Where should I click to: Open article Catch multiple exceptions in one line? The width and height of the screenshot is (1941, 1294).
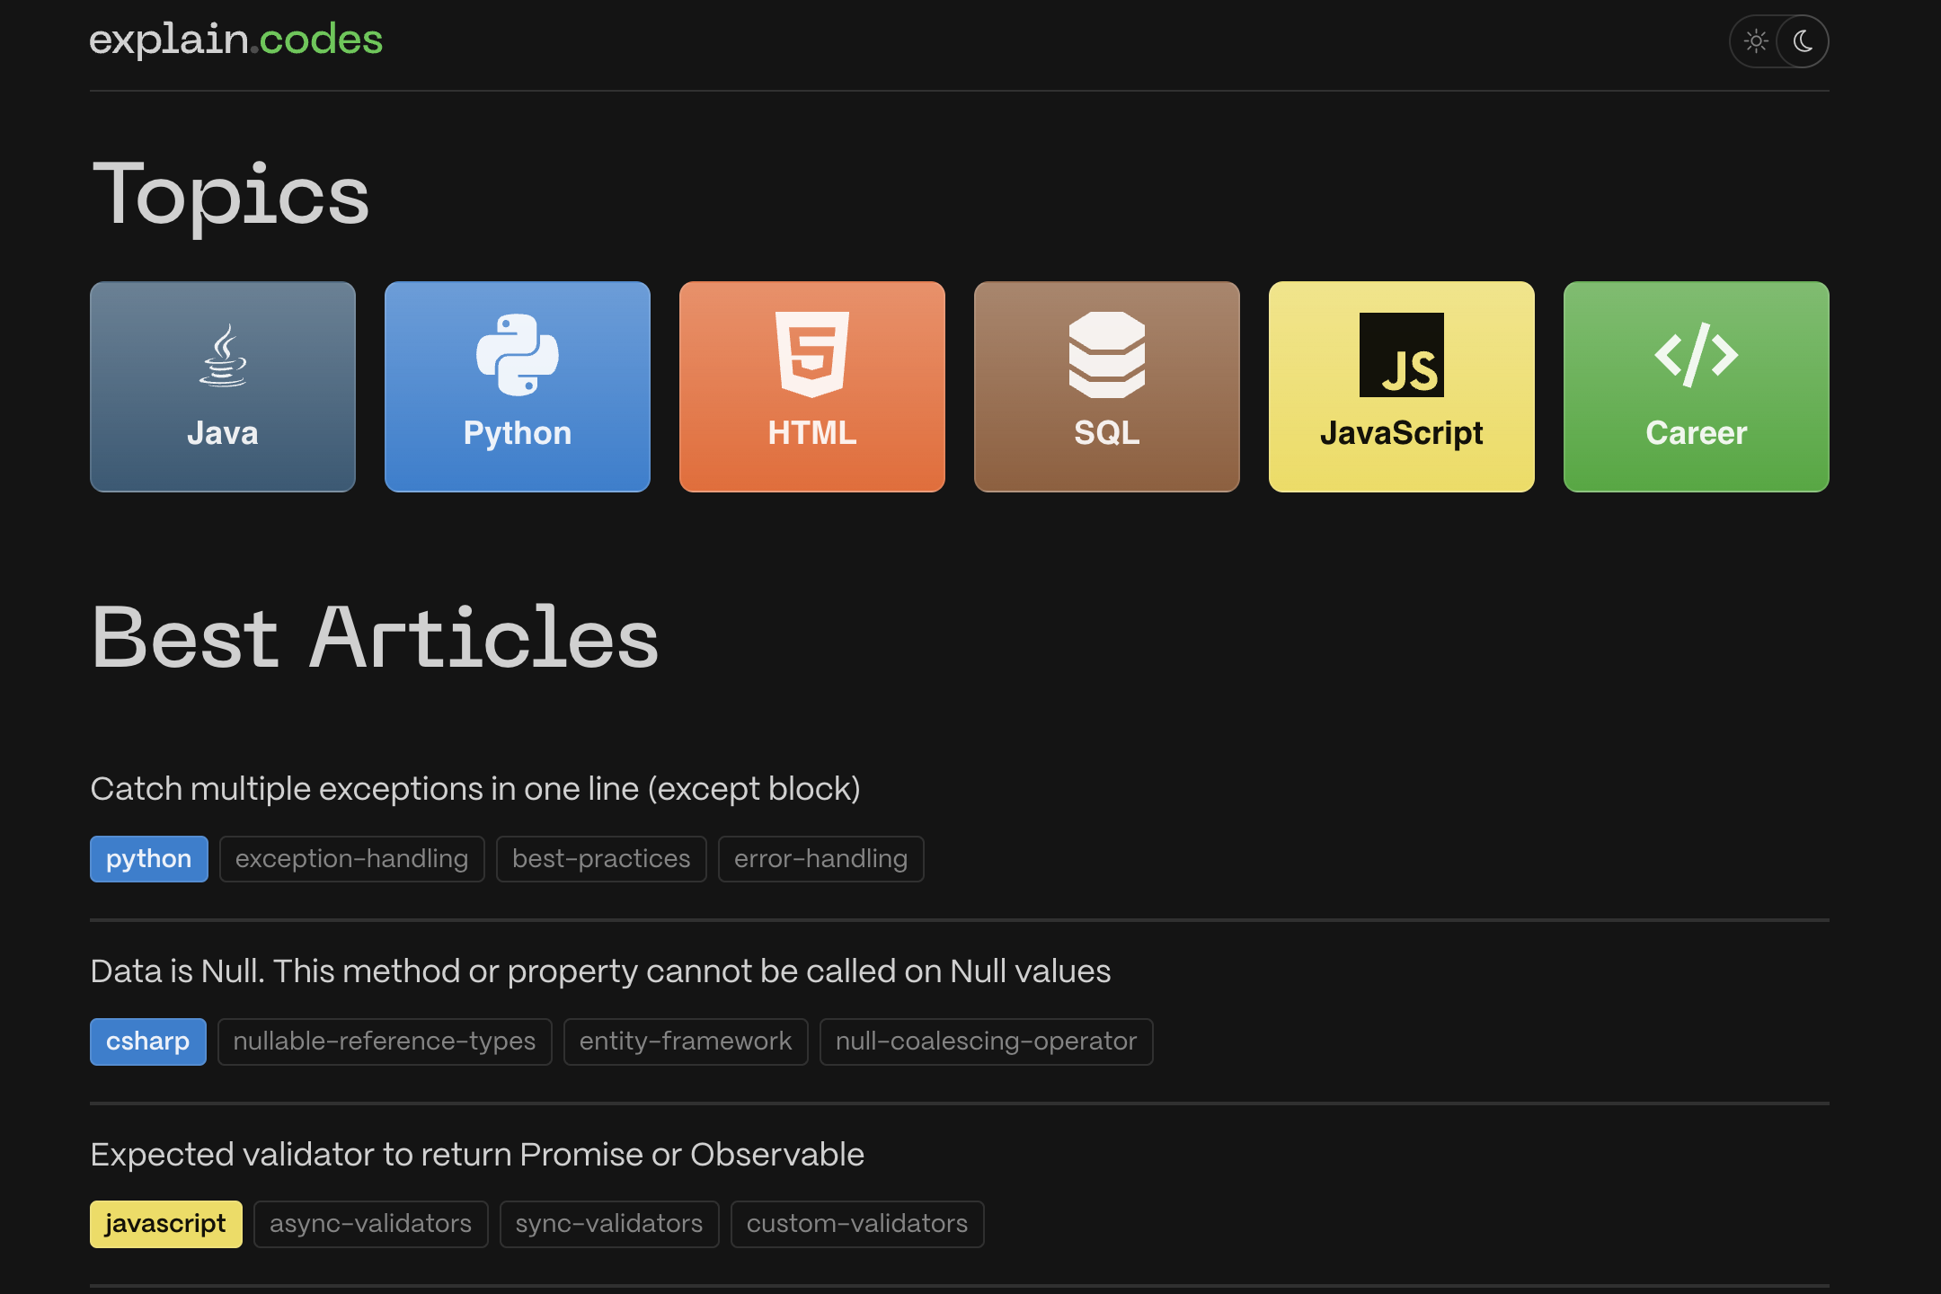coord(475,789)
